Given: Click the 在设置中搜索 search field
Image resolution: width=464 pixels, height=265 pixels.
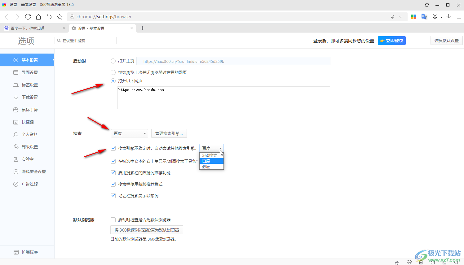Looking at the screenshot, I should click(x=86, y=41).
